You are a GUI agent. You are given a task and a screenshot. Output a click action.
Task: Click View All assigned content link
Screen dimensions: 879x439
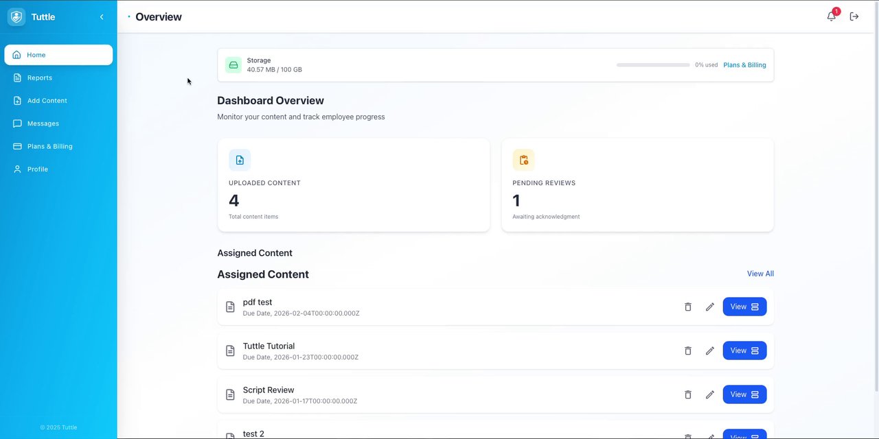coord(760,274)
